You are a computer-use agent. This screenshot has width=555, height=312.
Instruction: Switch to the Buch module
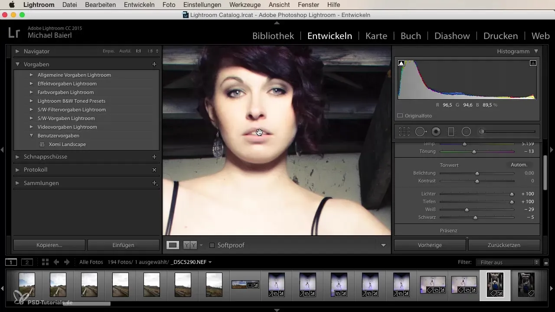[x=411, y=36]
